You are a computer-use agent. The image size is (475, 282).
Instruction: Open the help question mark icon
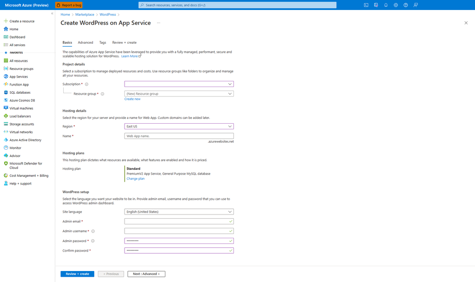[406, 5]
